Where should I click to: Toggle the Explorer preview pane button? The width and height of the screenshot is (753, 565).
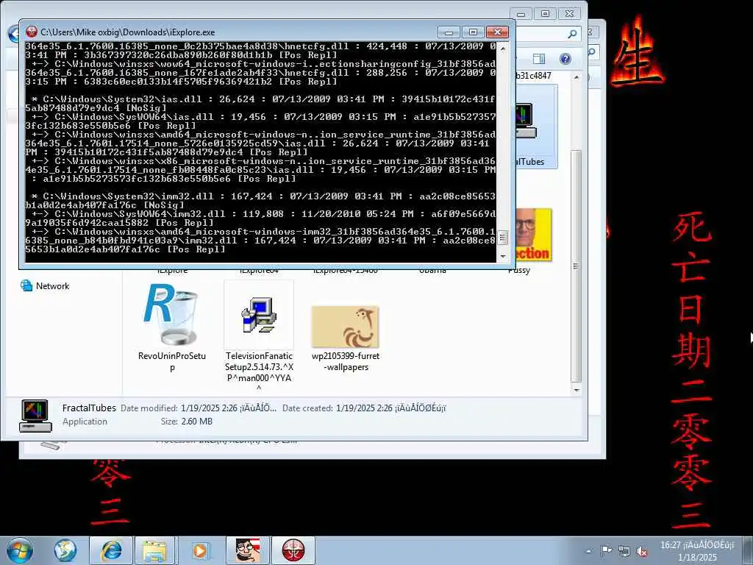[539, 59]
